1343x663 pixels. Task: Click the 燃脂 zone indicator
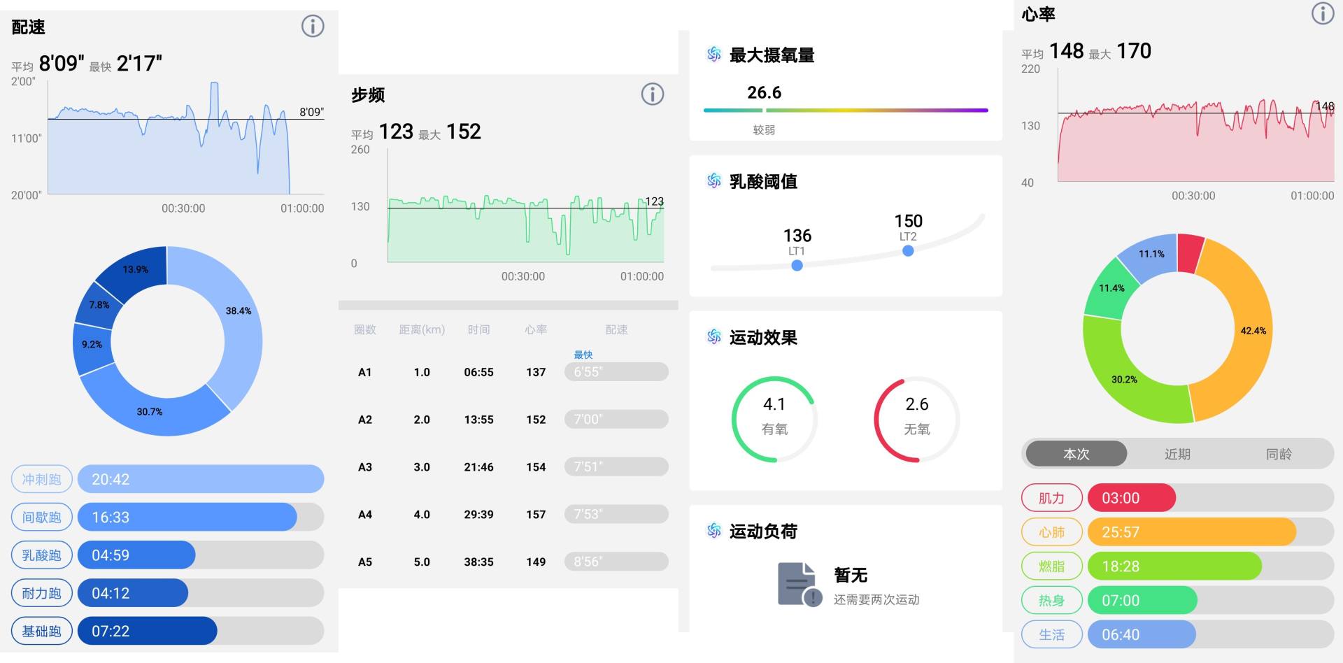coord(1052,566)
